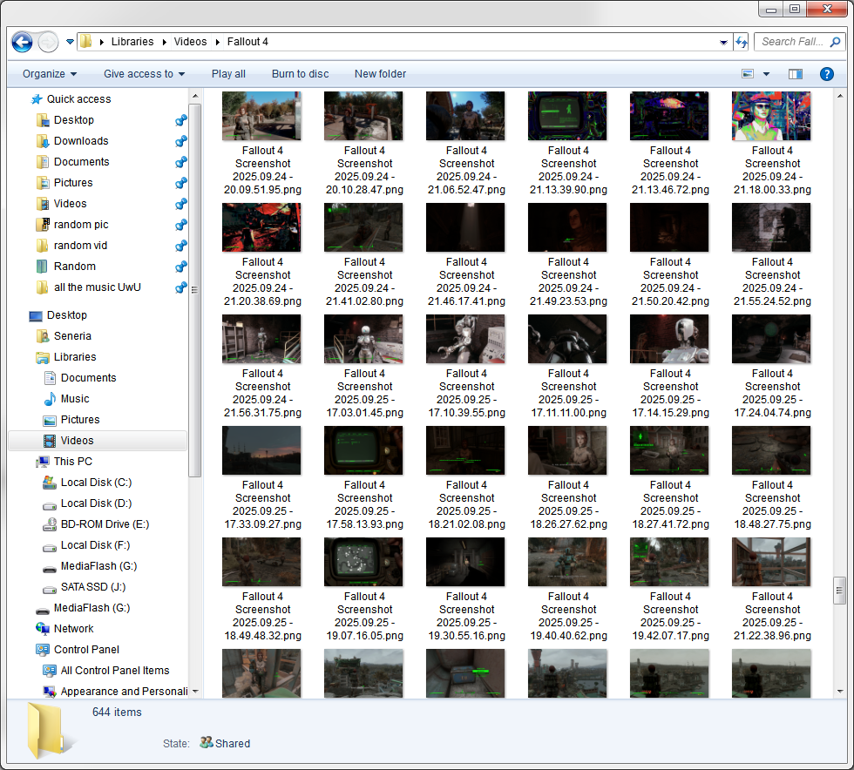Open the view options dropdown arrow
This screenshot has height=770, width=854.
[766, 74]
